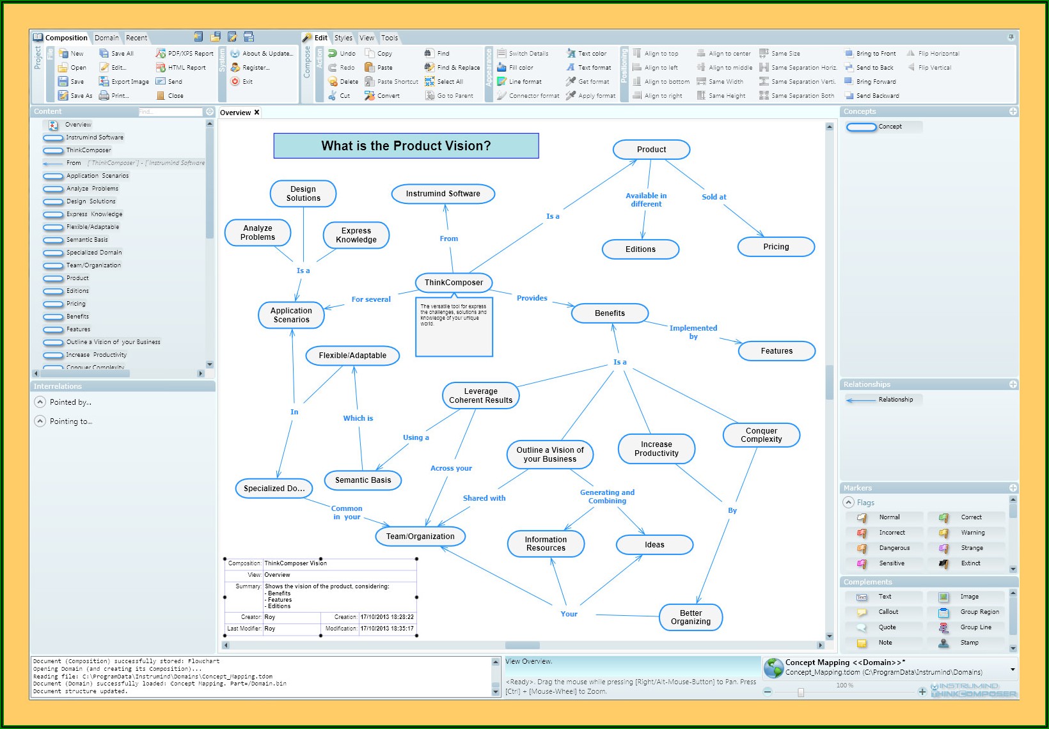Image resolution: width=1049 pixels, height=729 pixels.
Task: Select the Callout complement
Action: click(862, 612)
